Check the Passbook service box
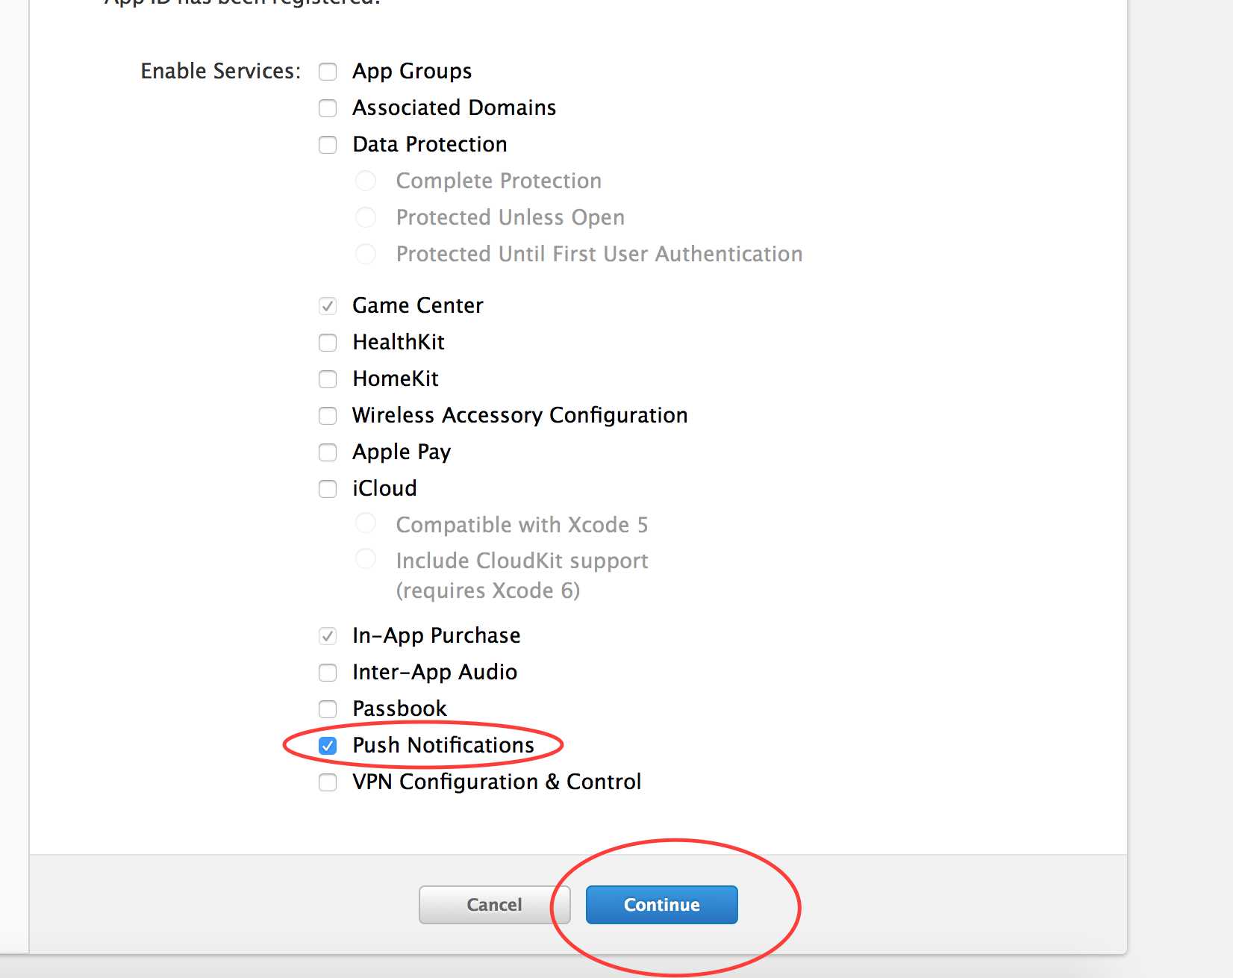 pyautogui.click(x=328, y=708)
